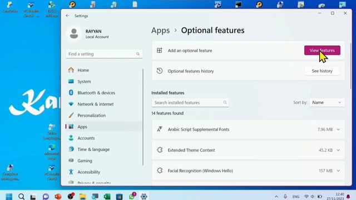Screen dimensions: 356x200
Task: Open System settings from the sidebar
Action: pos(104,82)
